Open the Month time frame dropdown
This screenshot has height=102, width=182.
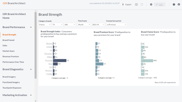[x=84, y=25]
